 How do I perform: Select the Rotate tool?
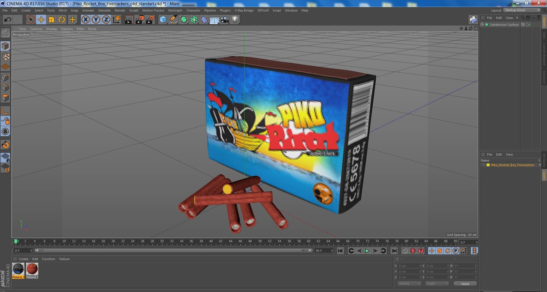click(62, 20)
